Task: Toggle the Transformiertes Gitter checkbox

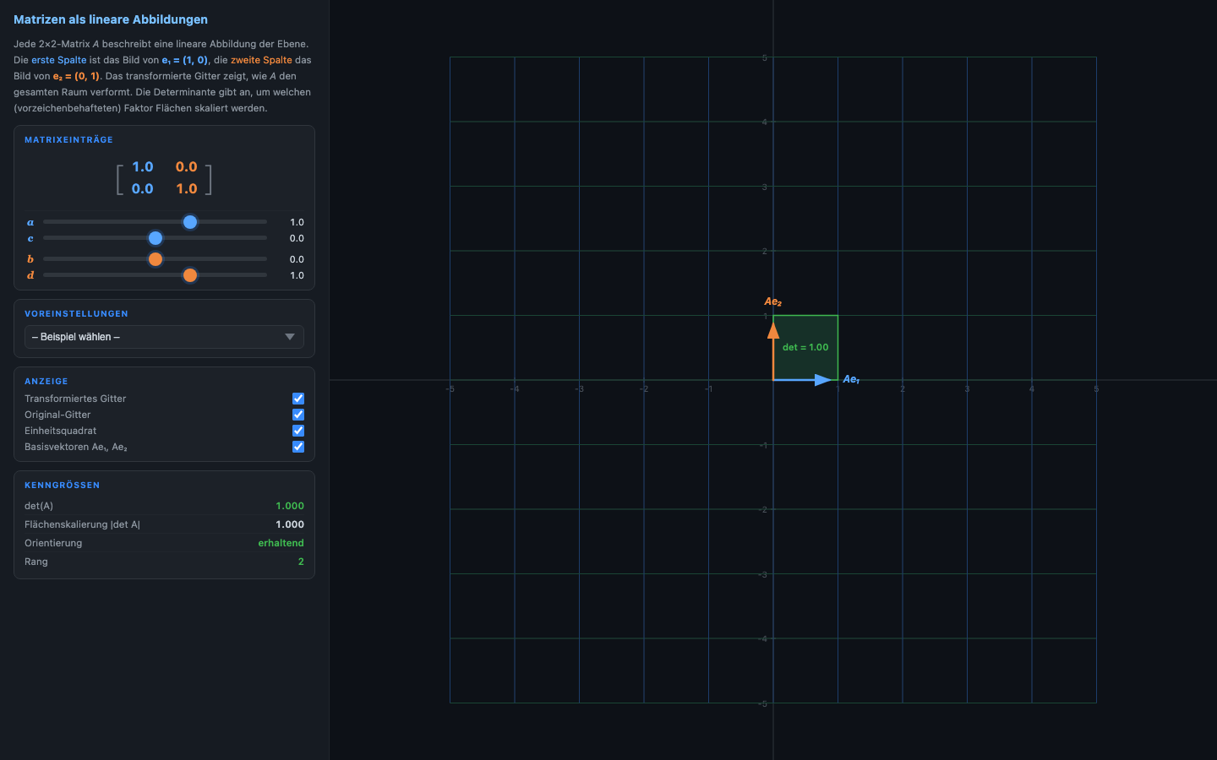Action: (298, 399)
